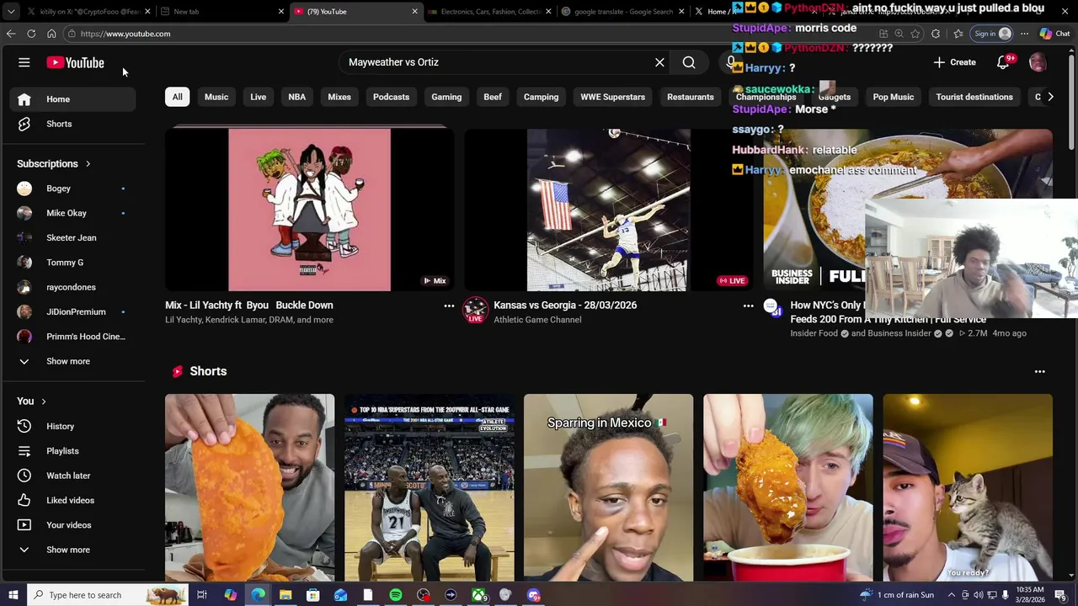Go back with the browser back arrow
Image resolution: width=1078 pixels, height=606 pixels.
point(11,34)
